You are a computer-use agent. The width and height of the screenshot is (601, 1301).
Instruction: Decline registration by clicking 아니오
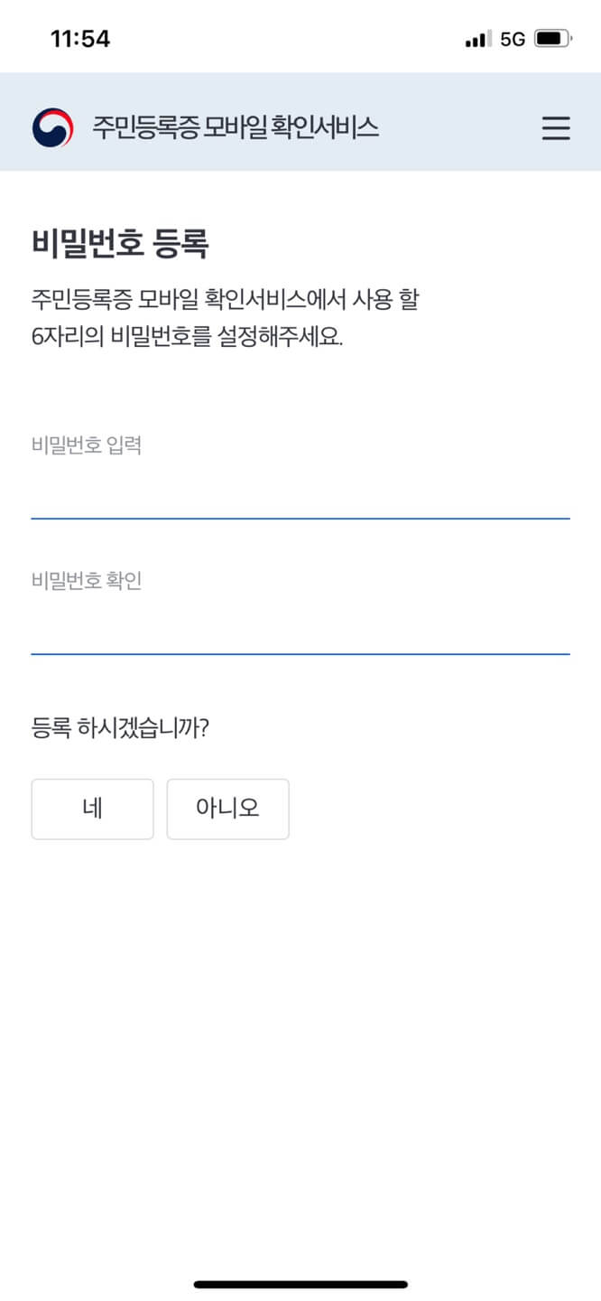click(x=227, y=809)
